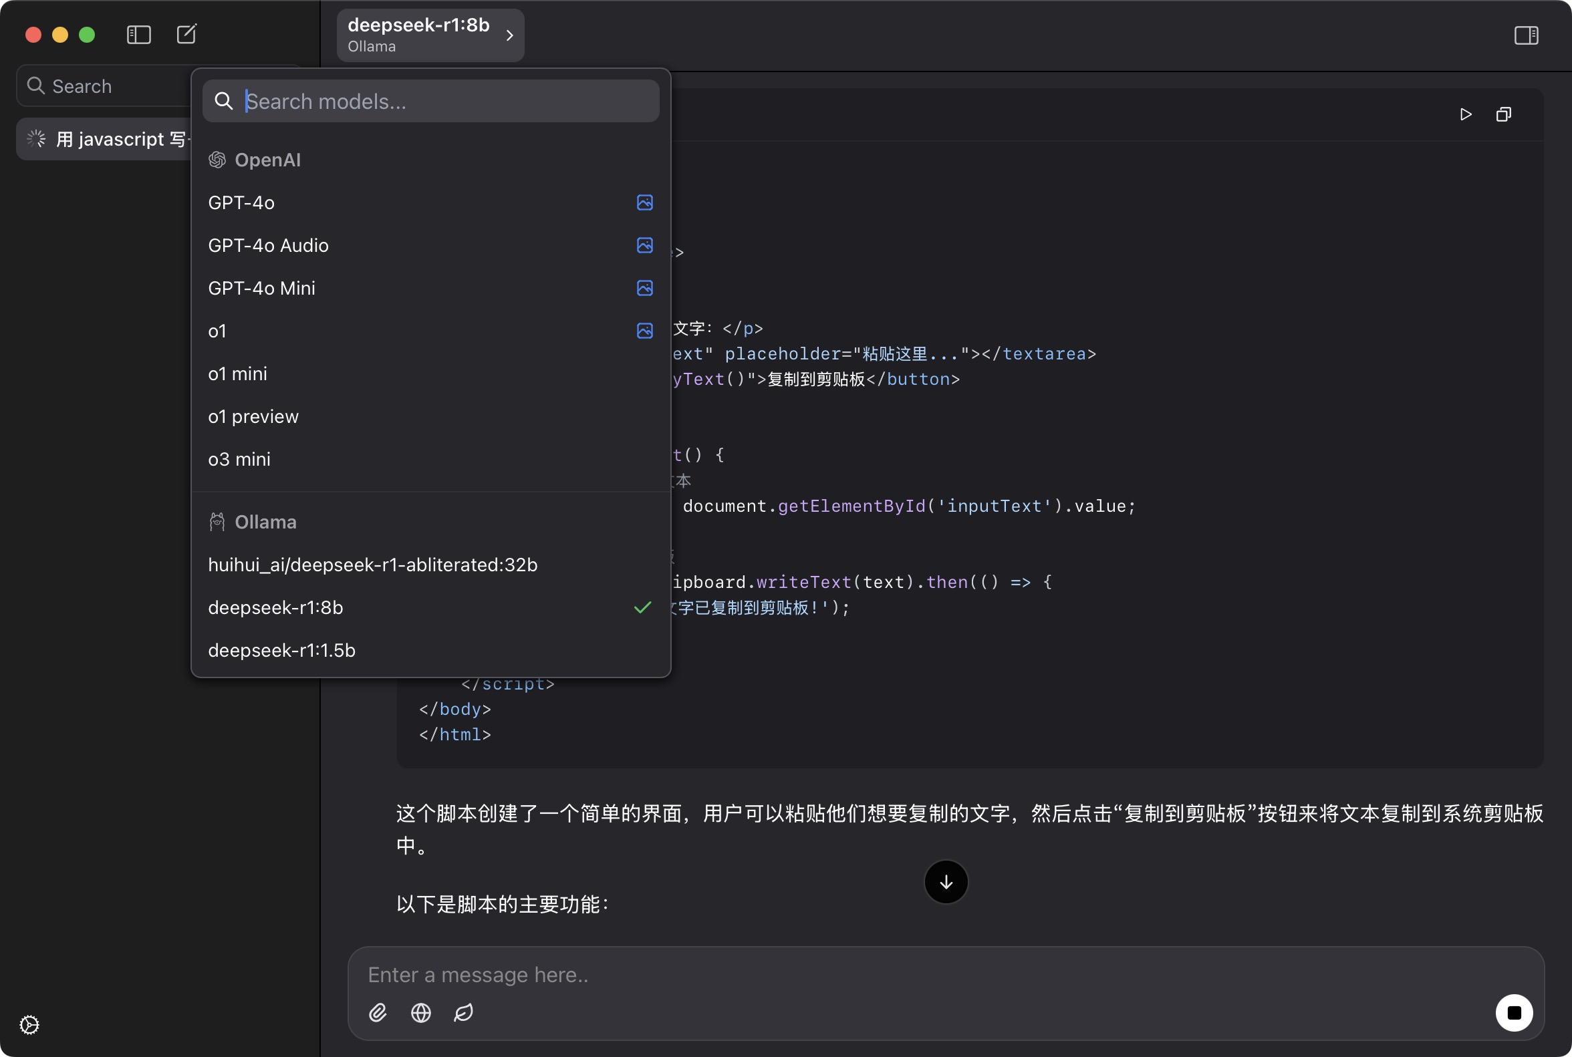This screenshot has width=1572, height=1057.
Task: Click the globe/web search icon
Action: tap(420, 1011)
